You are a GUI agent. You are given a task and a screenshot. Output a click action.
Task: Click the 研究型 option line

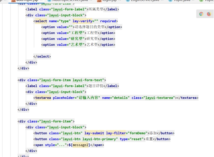tap(78, 39)
